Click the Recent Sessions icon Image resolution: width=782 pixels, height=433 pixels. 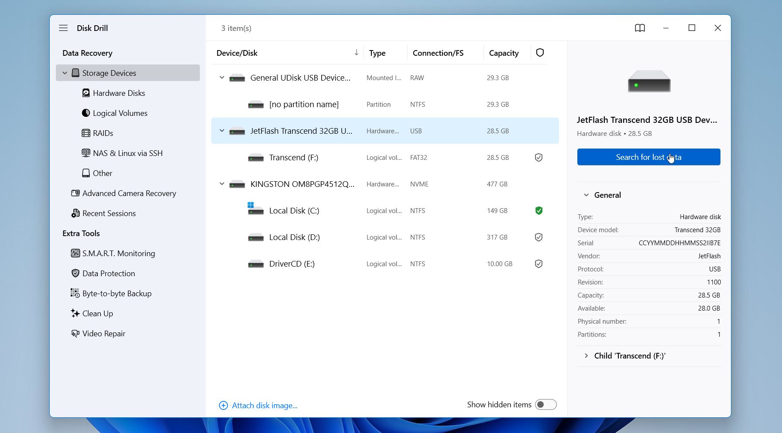75,213
